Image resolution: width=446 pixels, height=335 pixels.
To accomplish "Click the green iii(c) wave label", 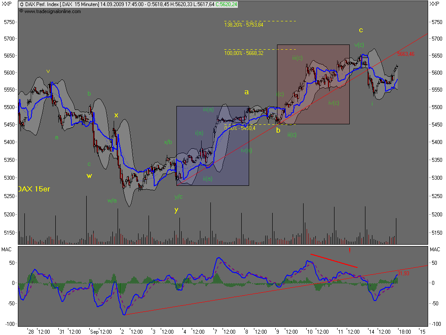I will click(x=297, y=58).
